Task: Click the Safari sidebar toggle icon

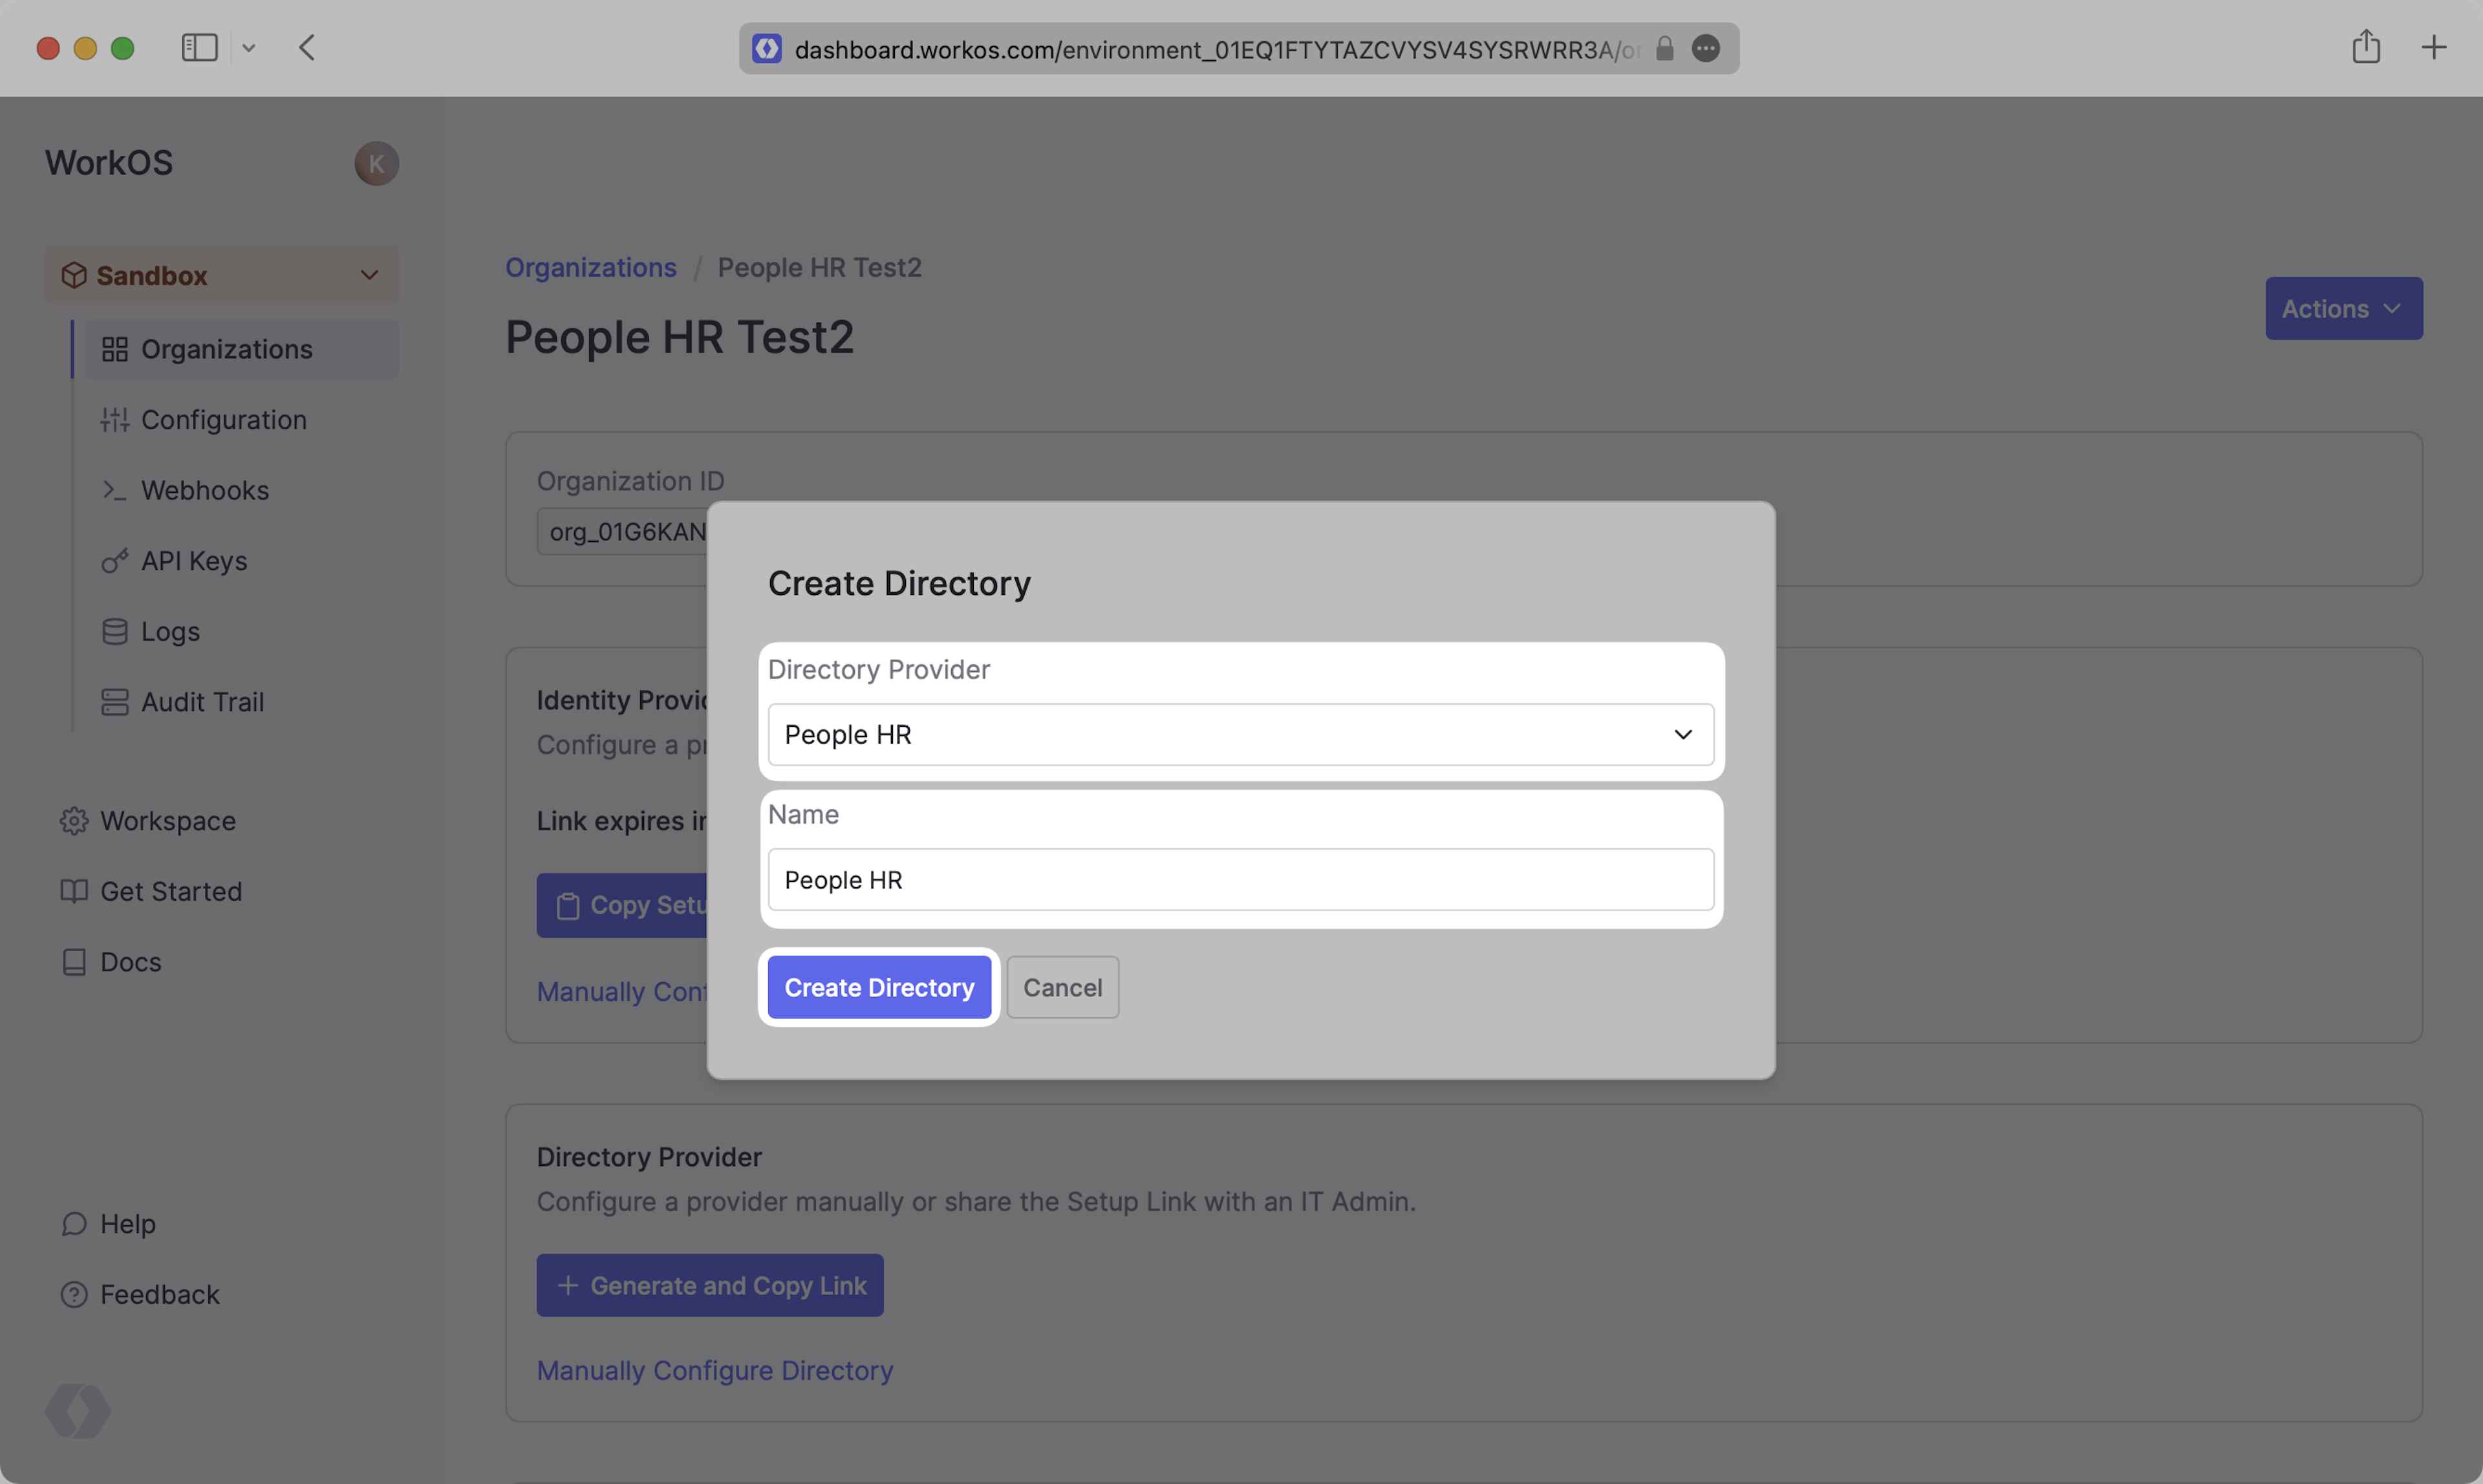Action: 199,47
